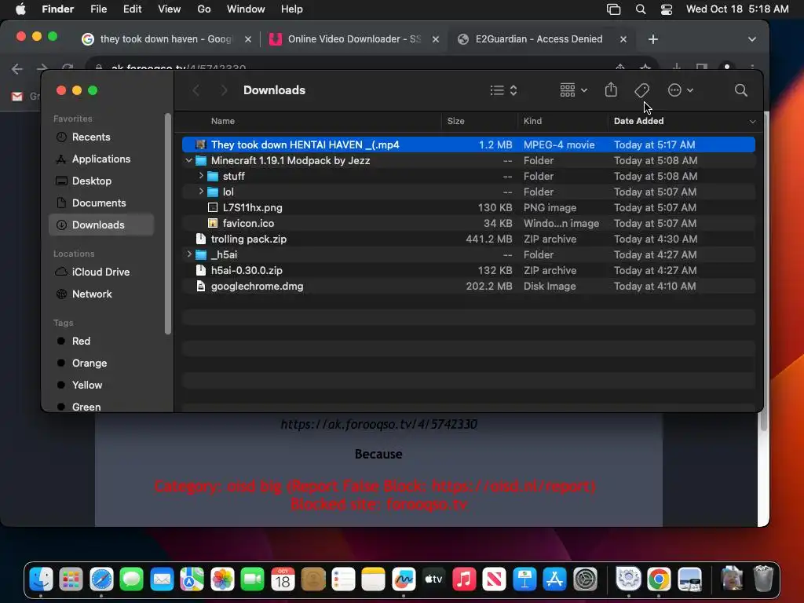804x603 pixels.
Task: Click the Finder Share toolbar icon
Action: [x=611, y=90]
